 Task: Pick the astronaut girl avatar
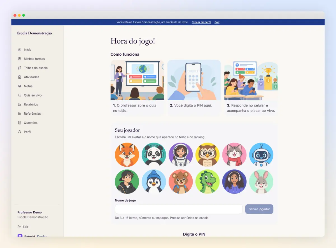[181, 155]
